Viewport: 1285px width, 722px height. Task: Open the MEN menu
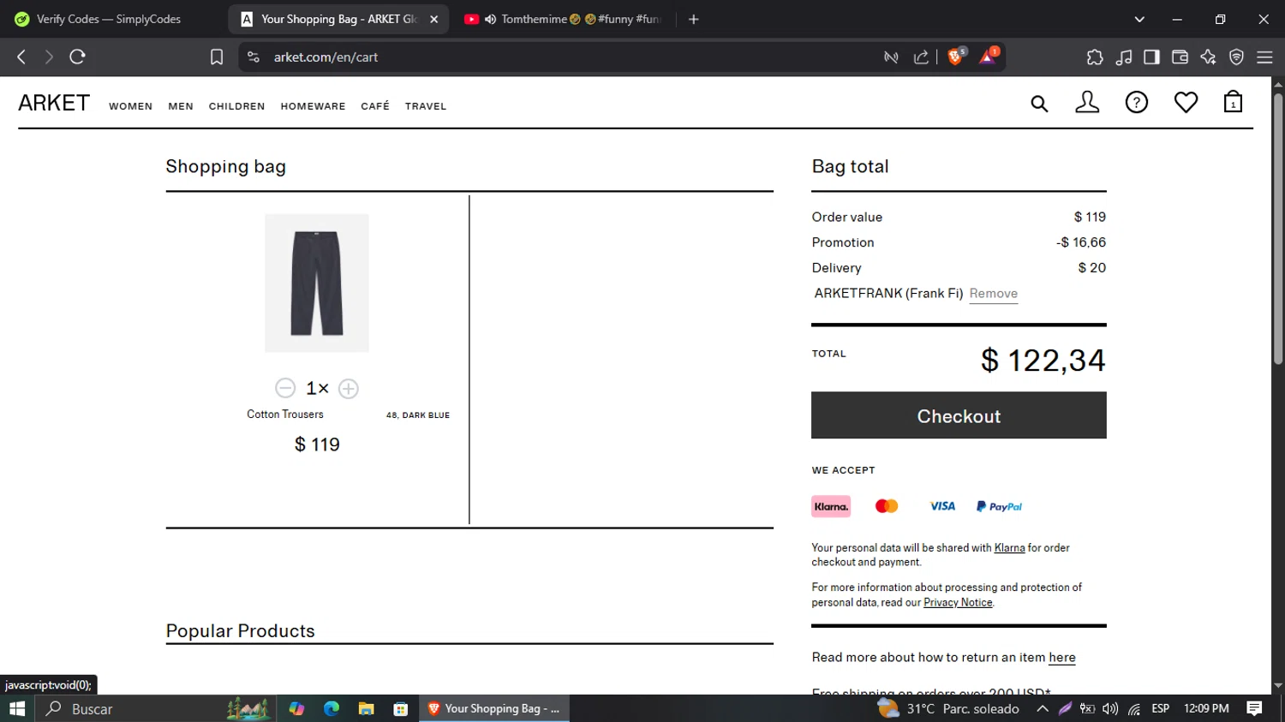click(181, 106)
